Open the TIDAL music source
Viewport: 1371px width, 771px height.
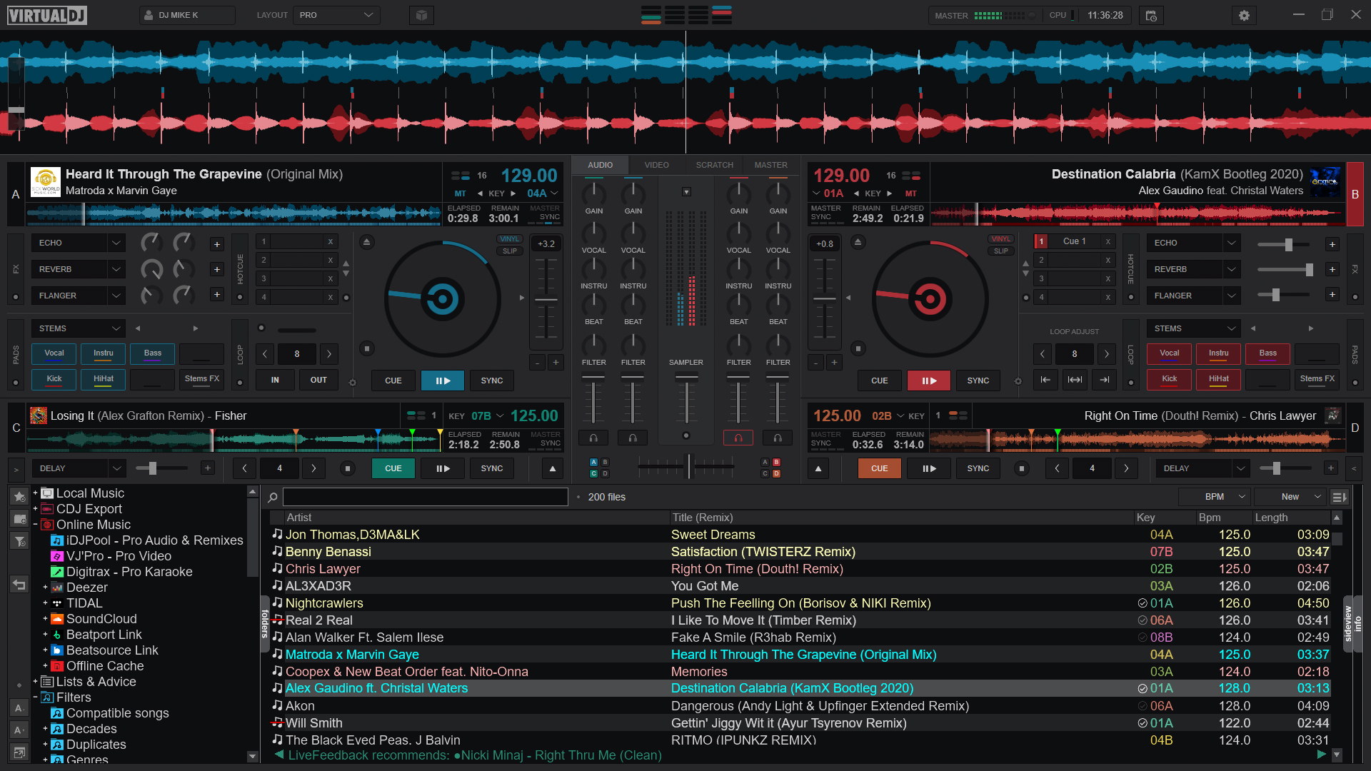[59, 603]
